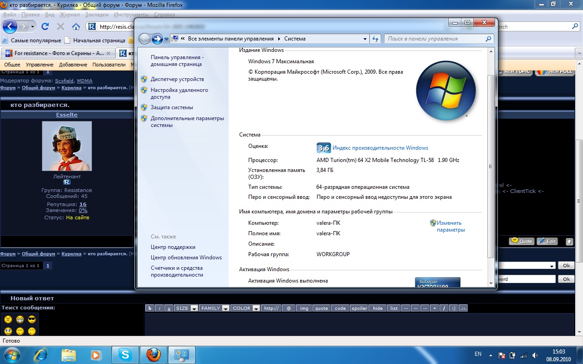The height and width of the screenshot is (364, 583).
Task: Launch Internet Explorer from the taskbar
Action: point(41,355)
